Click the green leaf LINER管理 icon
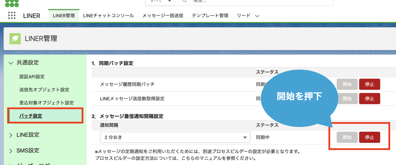 click(15, 39)
